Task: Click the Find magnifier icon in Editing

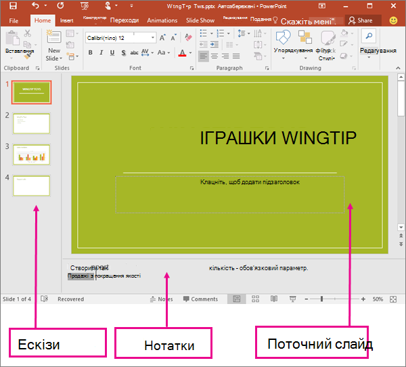Action: [369, 36]
